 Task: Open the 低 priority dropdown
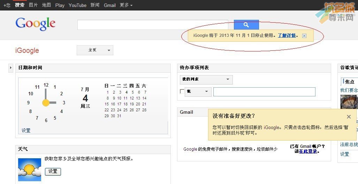point(198,91)
